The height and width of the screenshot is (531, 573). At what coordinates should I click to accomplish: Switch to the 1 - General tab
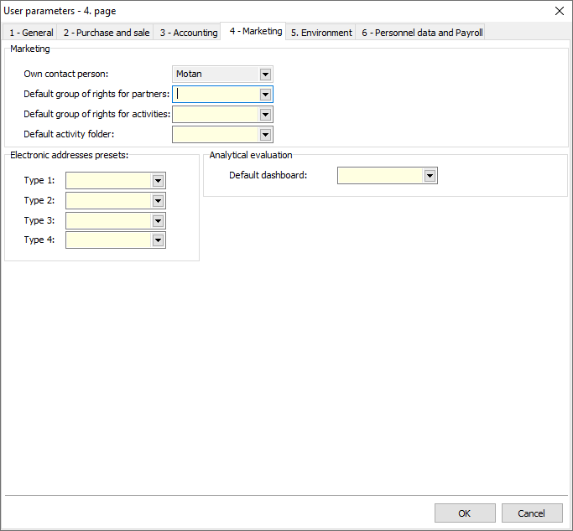point(31,33)
